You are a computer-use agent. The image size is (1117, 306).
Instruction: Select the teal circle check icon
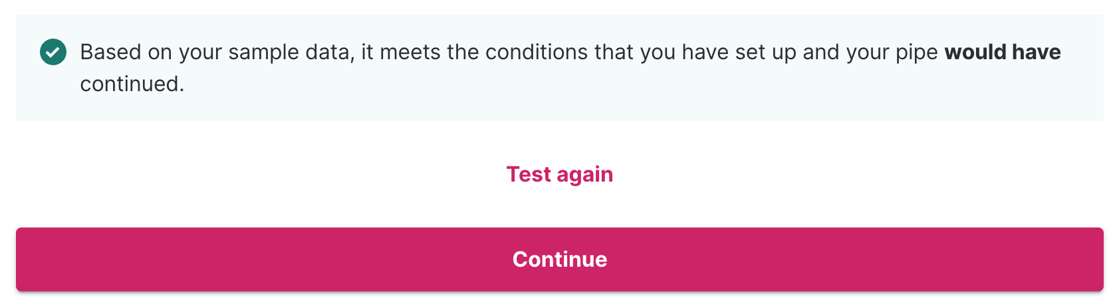pyautogui.click(x=53, y=52)
